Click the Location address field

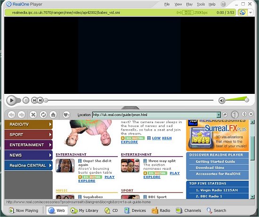155,115
